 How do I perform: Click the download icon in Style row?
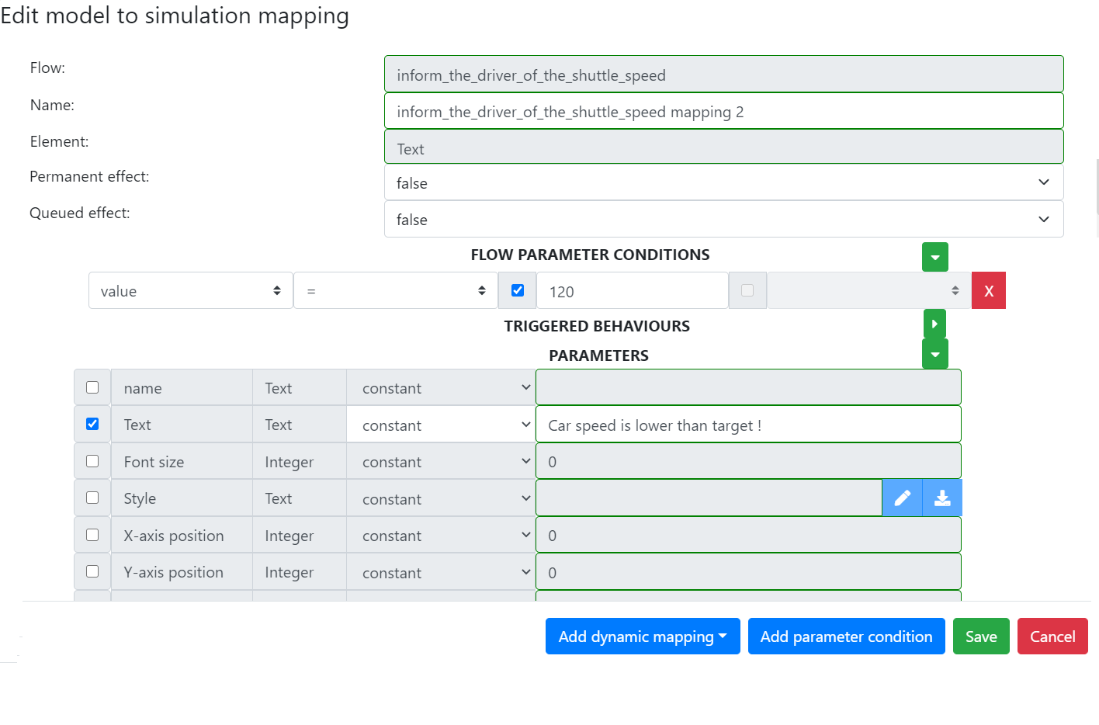[942, 498]
